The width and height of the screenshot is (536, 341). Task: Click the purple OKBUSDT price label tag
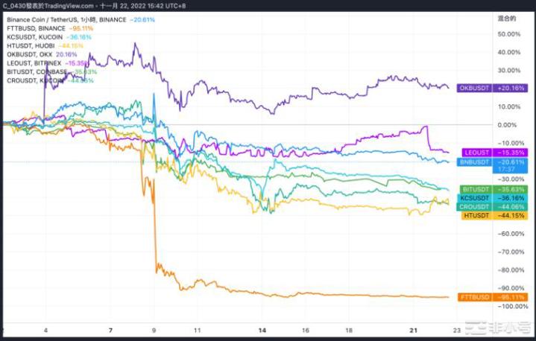tap(489, 88)
